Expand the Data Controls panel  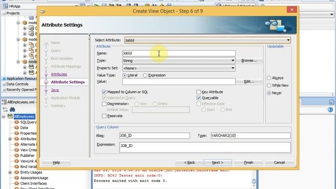pos(4,84)
